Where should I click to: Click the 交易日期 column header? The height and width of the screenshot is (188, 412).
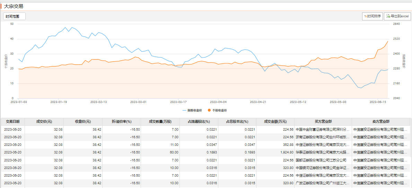pos(12,122)
